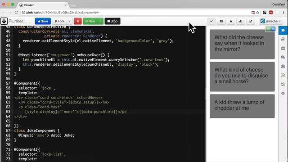Viewport: 288px width, 162px height.
Task: Open the checkbox icon in right sidebar
Action: [x=283, y=75]
